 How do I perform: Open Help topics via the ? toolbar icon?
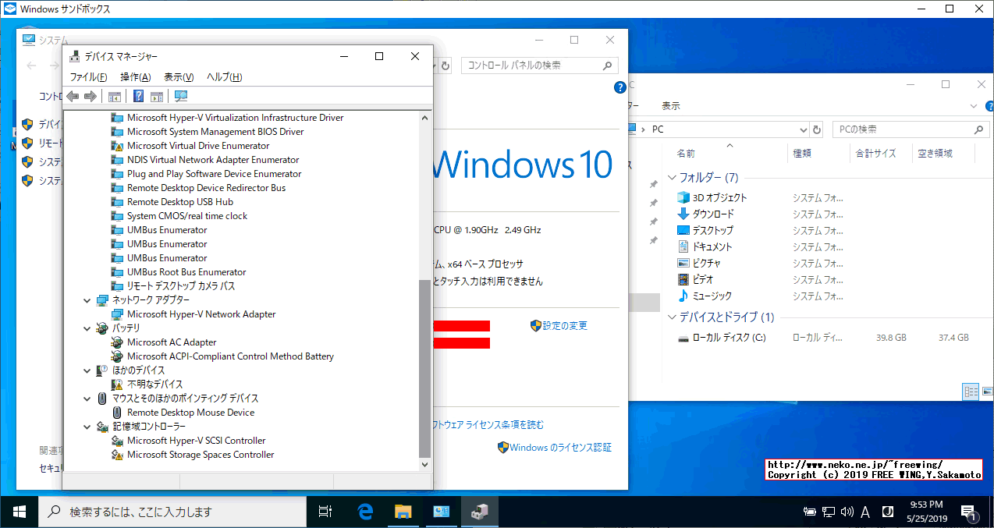click(137, 95)
